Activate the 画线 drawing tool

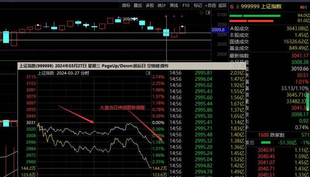click(174, 6)
